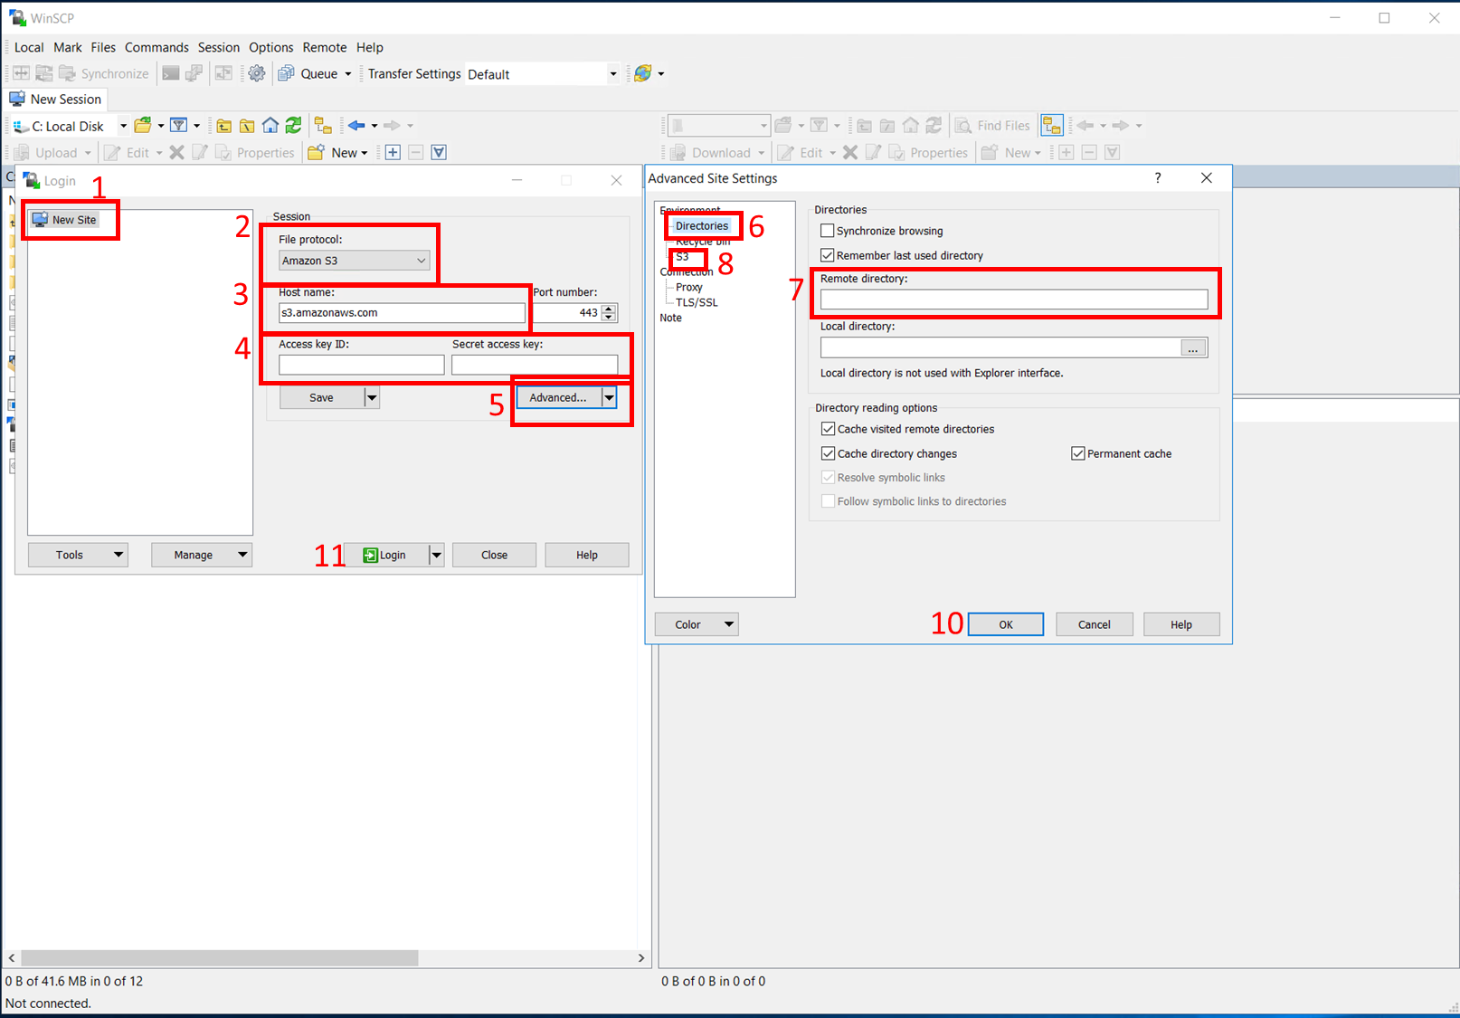The image size is (1460, 1018).
Task: Expand the Save button dropdown arrow
Action: [371, 397]
